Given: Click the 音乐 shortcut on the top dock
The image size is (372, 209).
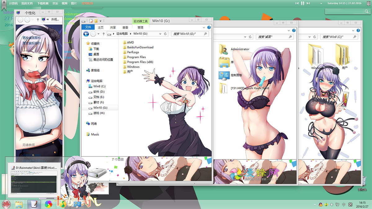Looking at the screenshot, I should [x=55, y=4].
